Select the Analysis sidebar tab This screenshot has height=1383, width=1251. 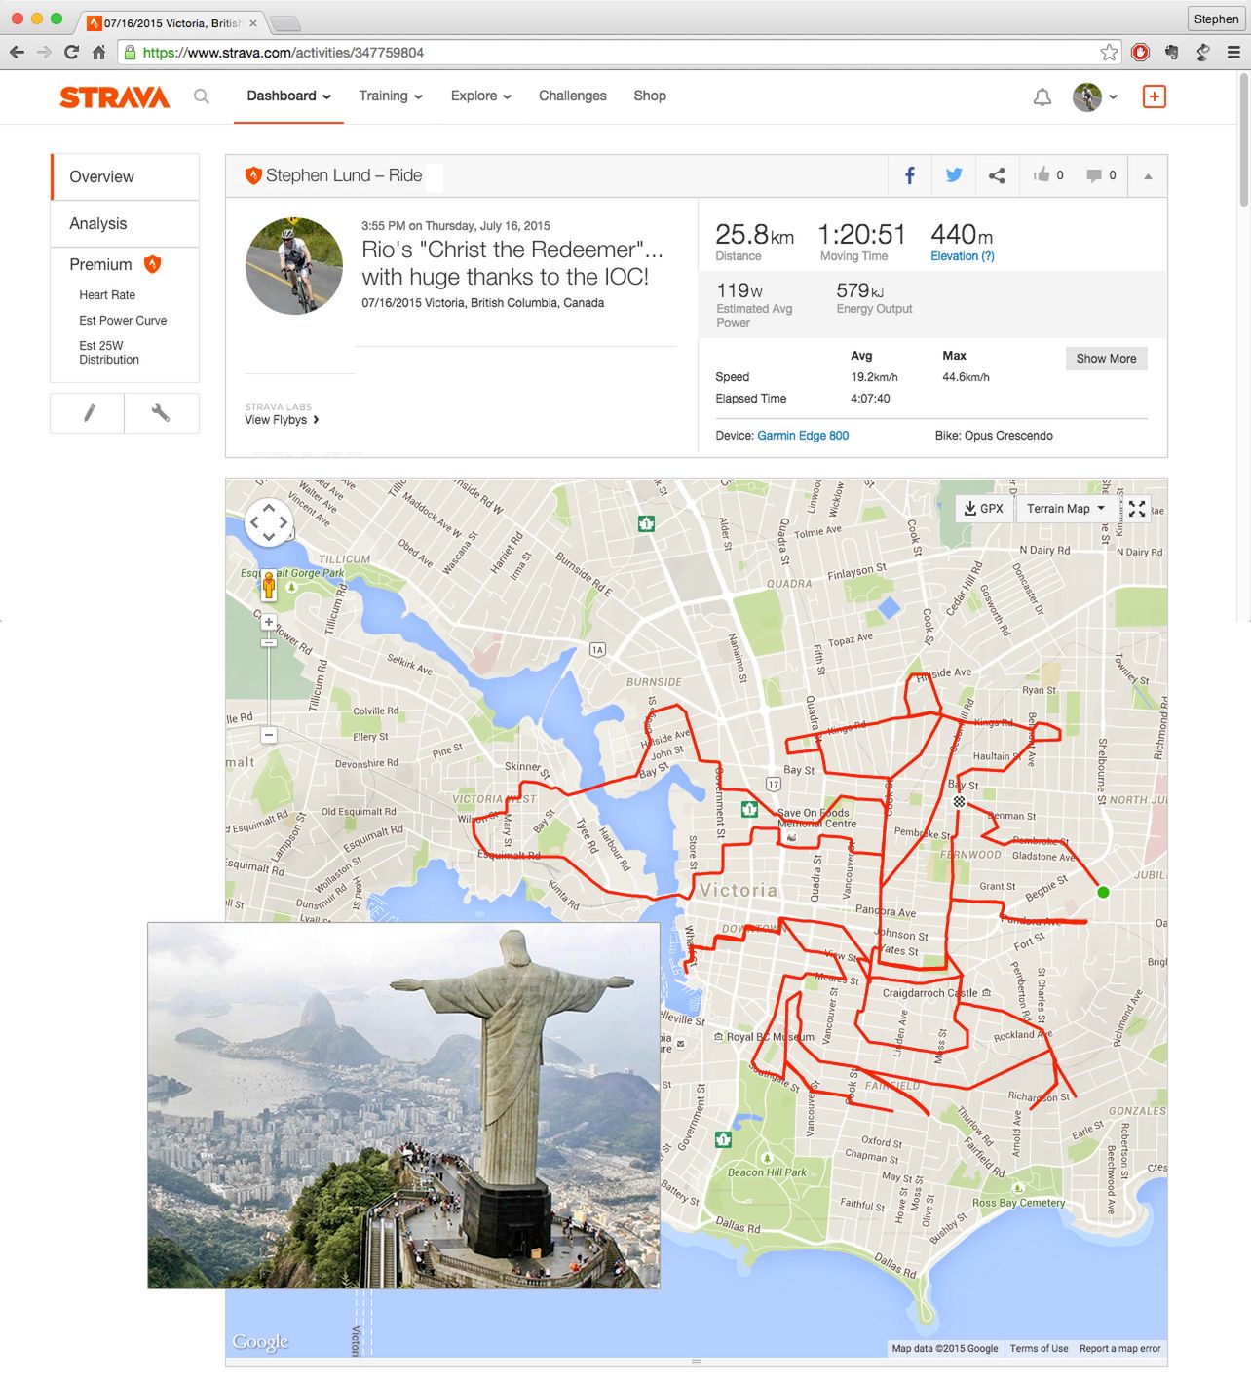[x=125, y=223]
